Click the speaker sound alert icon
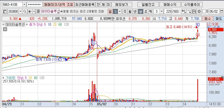This screenshot has height=108, width=224. (30, 11)
